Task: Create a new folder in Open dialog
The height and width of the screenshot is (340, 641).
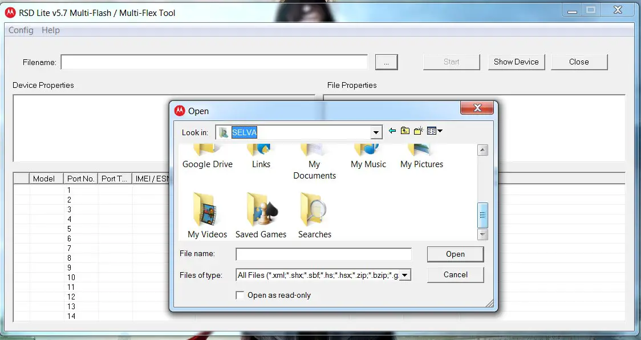Action: coord(418,131)
